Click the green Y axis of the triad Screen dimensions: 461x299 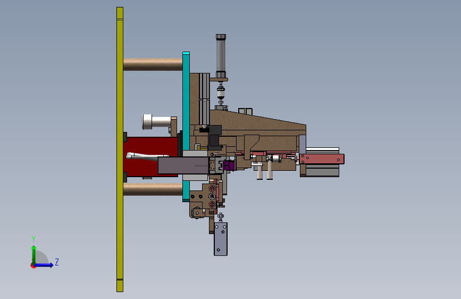click(34, 255)
